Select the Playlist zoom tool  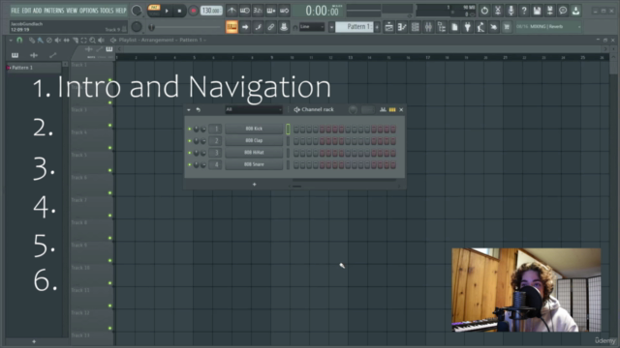[x=92, y=40]
